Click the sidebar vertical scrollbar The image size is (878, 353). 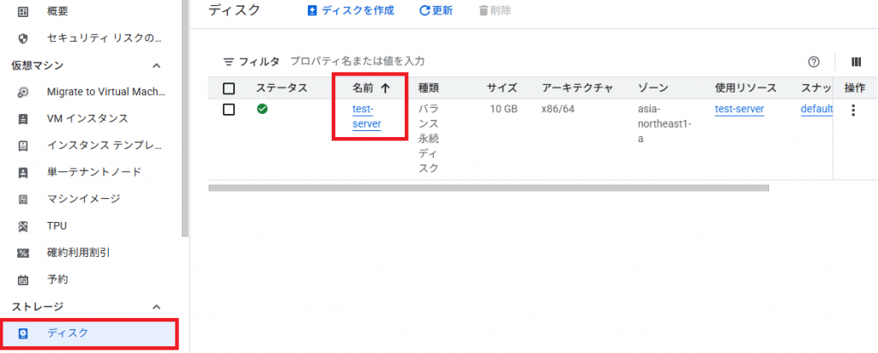(x=185, y=117)
